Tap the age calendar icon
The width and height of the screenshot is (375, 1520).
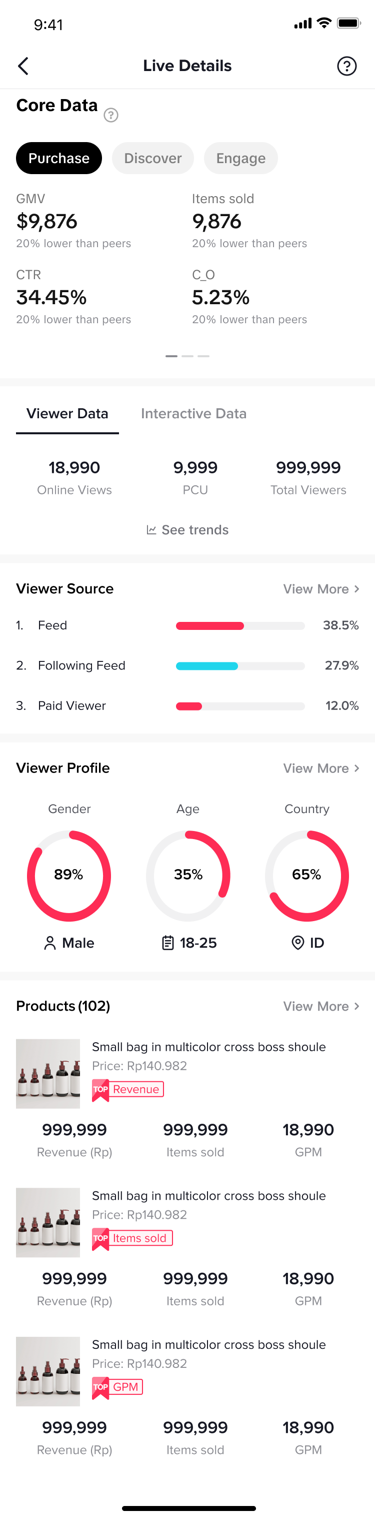click(x=168, y=943)
